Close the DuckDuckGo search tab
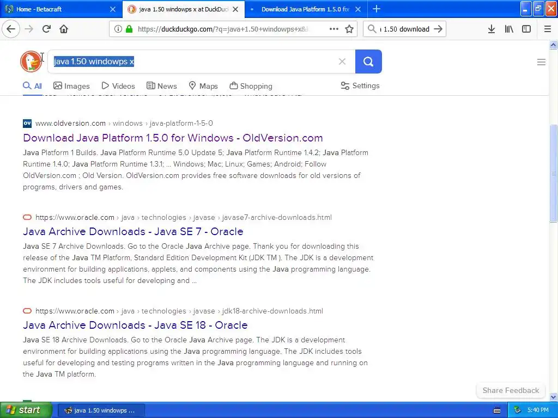Screen dimensions: 558x418 (235, 9)
